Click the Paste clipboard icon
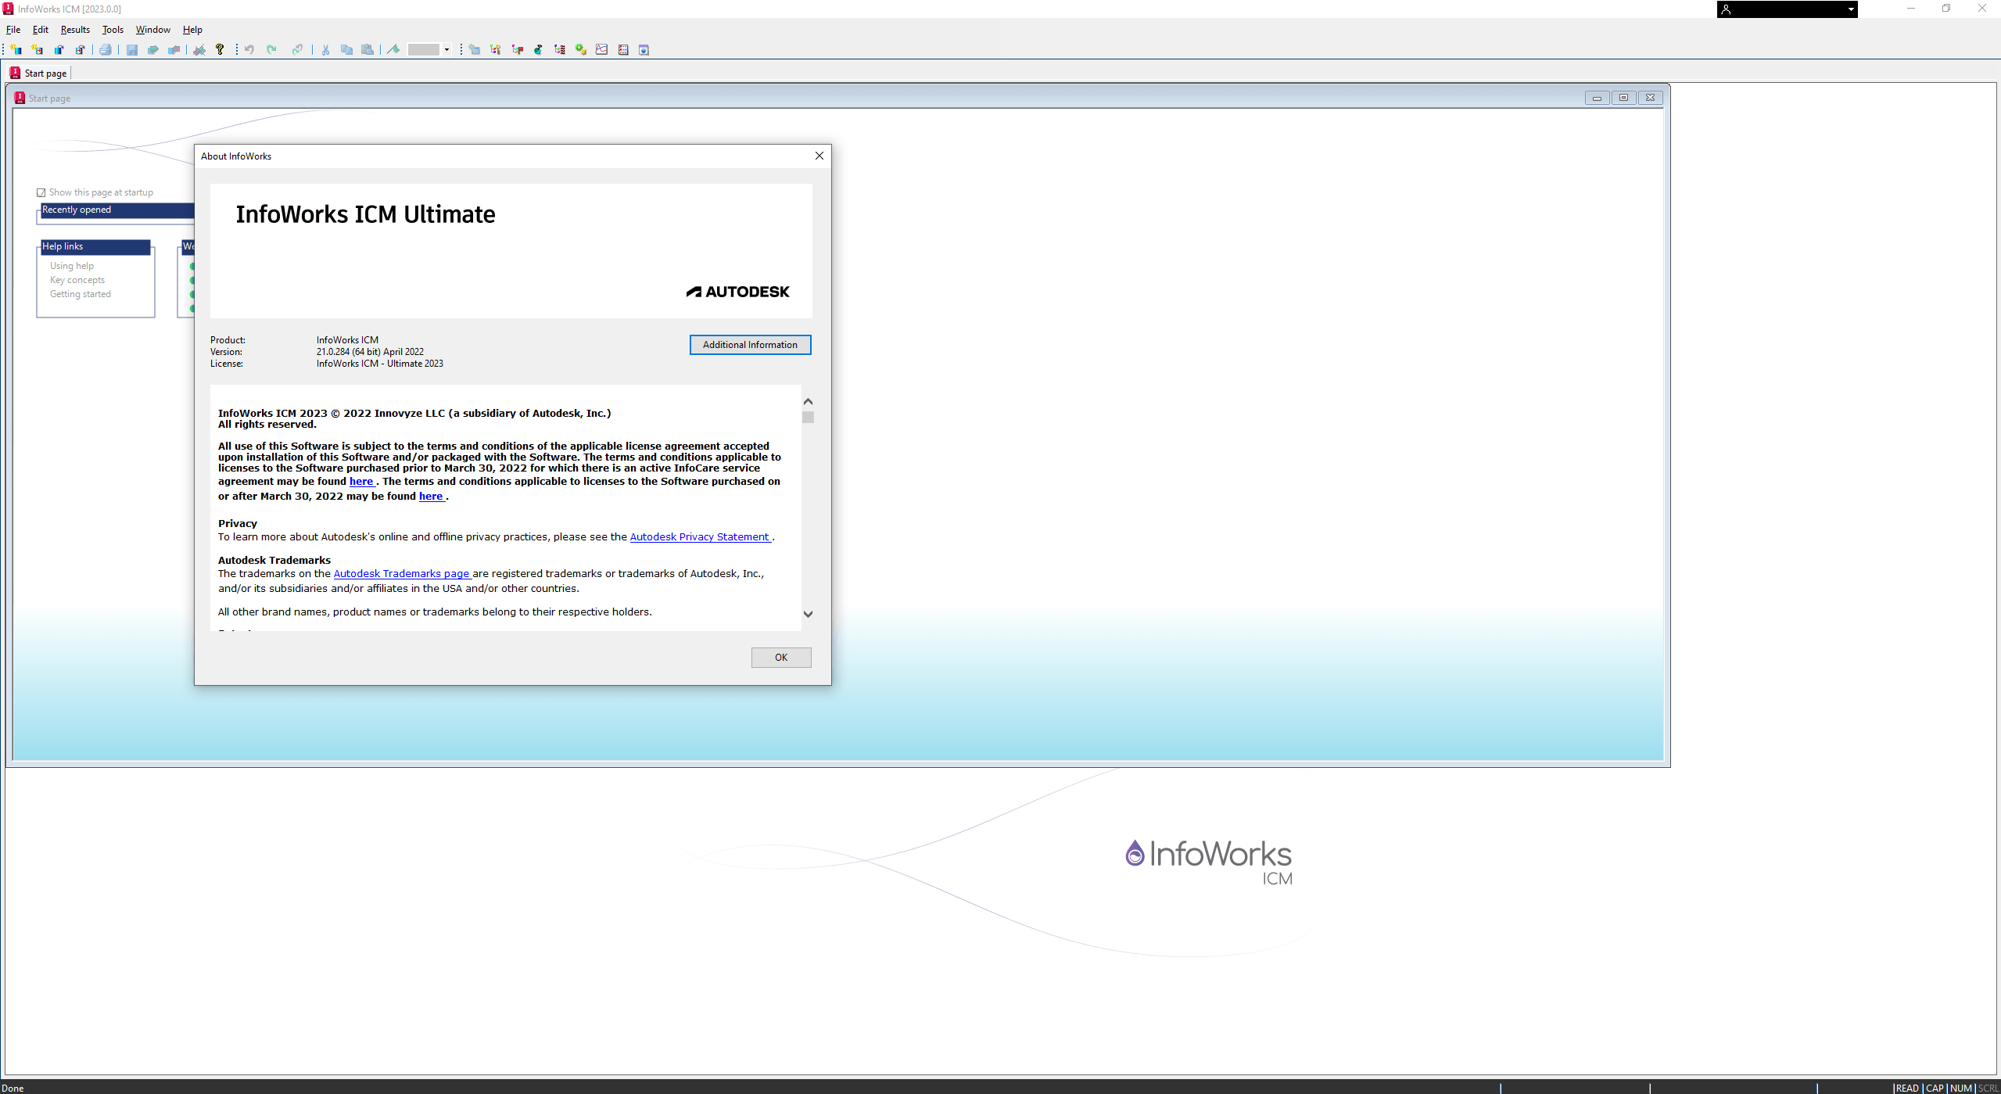Image resolution: width=2001 pixels, height=1094 pixels. [368, 49]
